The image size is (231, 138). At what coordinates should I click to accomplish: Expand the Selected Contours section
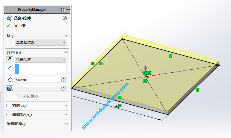click(66, 124)
